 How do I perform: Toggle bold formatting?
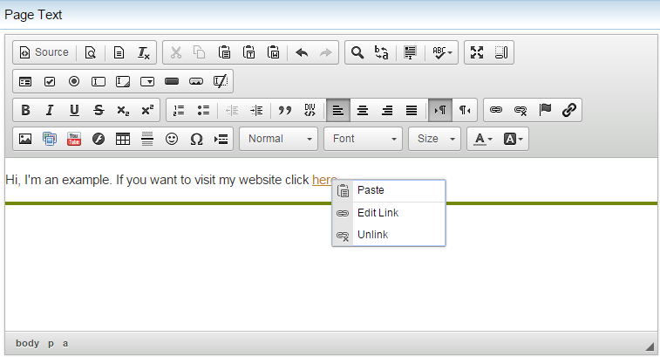(25, 110)
